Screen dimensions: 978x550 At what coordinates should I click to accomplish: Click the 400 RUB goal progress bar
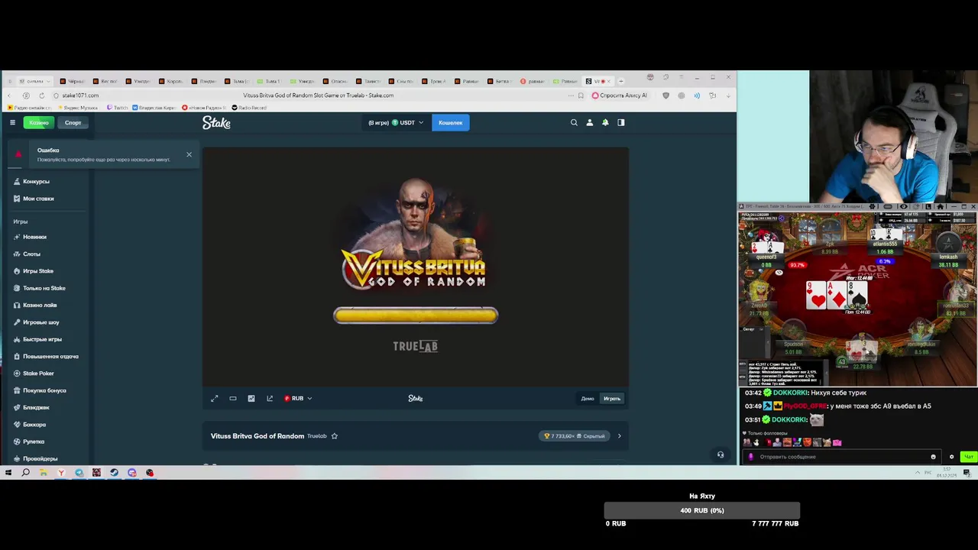click(x=701, y=510)
